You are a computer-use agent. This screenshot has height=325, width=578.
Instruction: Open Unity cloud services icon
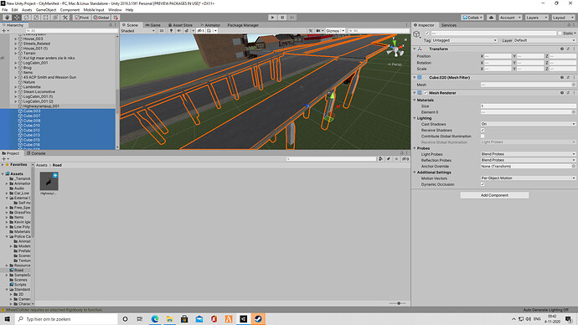point(491,18)
